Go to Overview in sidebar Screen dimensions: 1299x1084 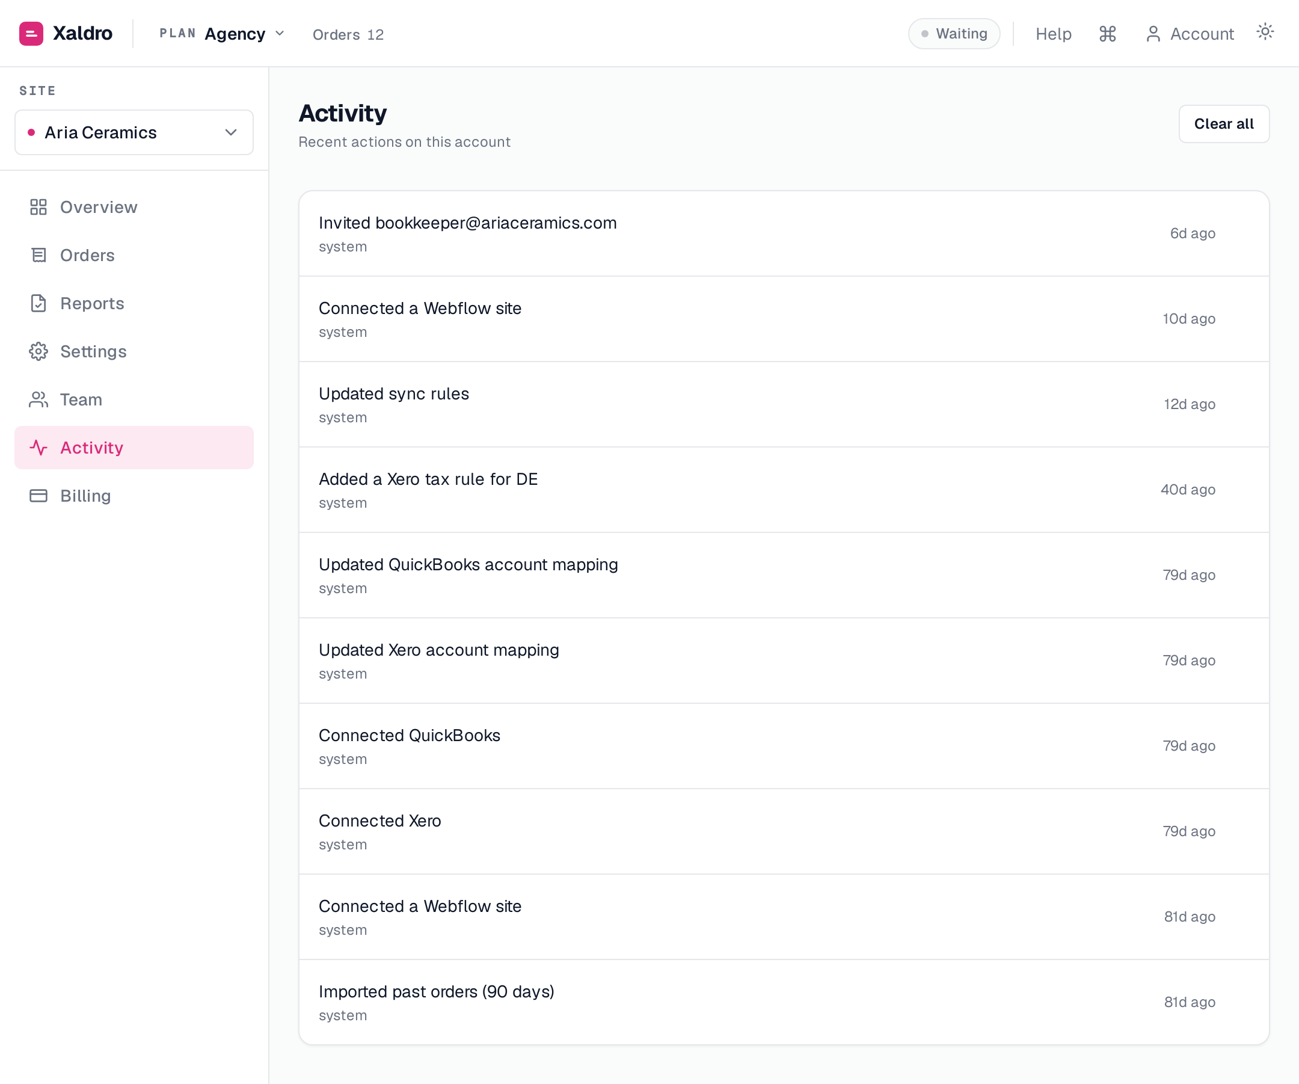pos(134,207)
